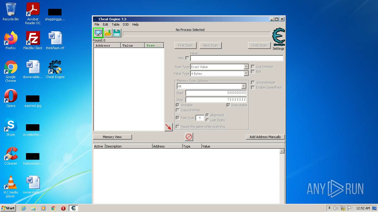Screen dimensions: 378x212
Task: Click the volume speaker tray icon
Action: coord(336,208)
